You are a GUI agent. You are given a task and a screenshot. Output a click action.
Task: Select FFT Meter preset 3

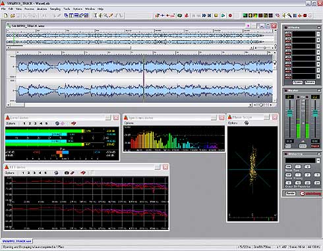34,173
